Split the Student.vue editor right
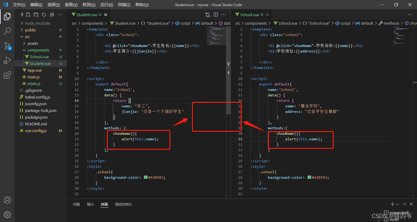417x222 pixels. 216,15
